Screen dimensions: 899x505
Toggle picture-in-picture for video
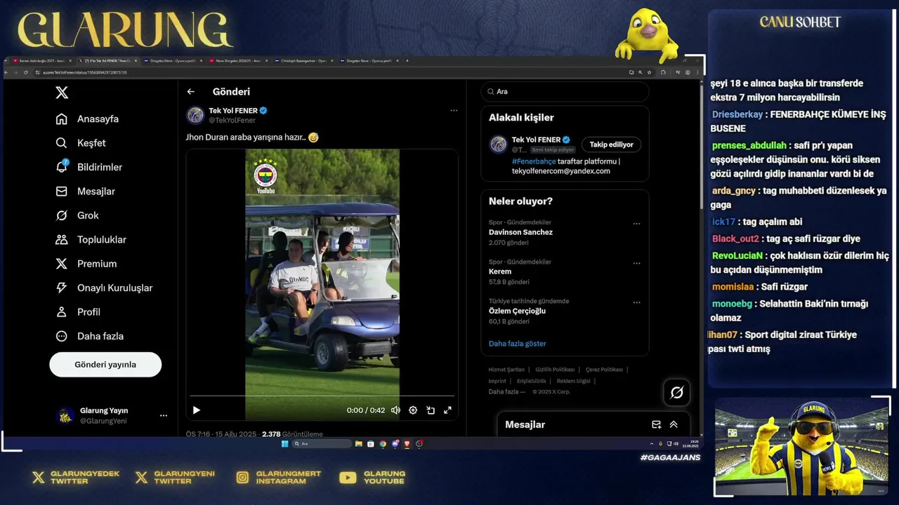(x=431, y=410)
